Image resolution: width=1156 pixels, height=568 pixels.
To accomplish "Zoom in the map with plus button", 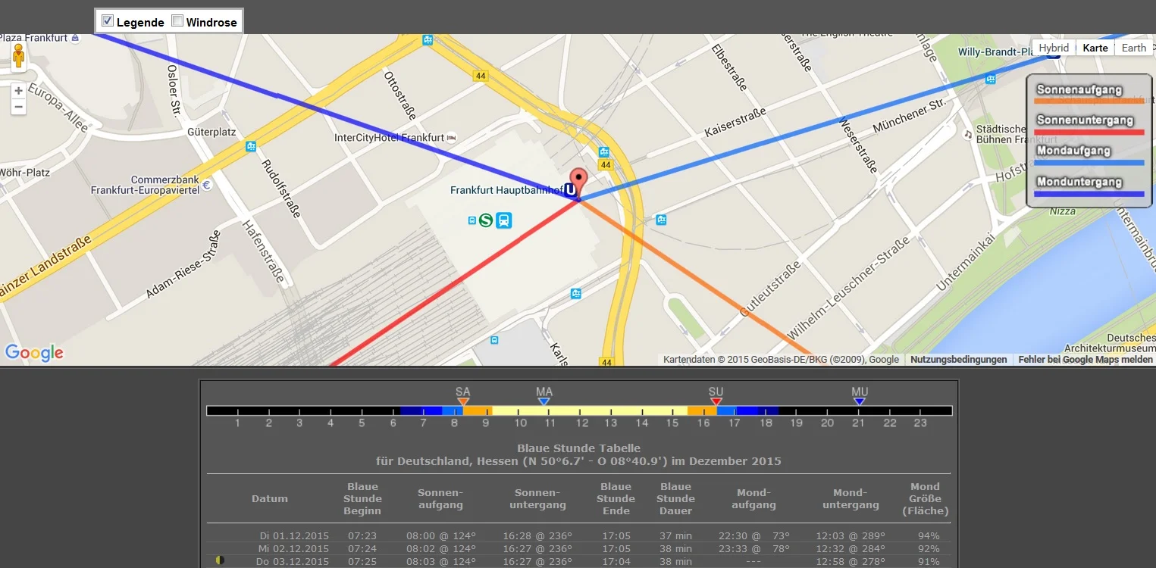I will [x=19, y=91].
